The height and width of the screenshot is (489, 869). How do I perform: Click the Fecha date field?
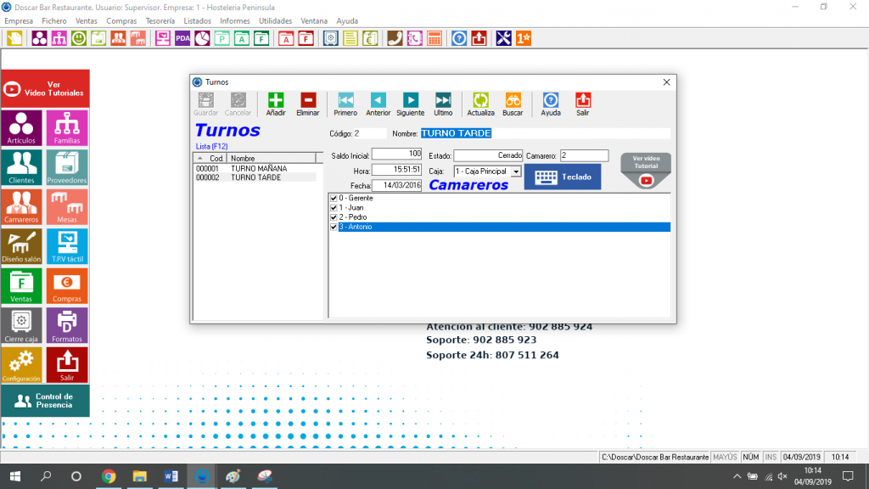[x=397, y=185]
